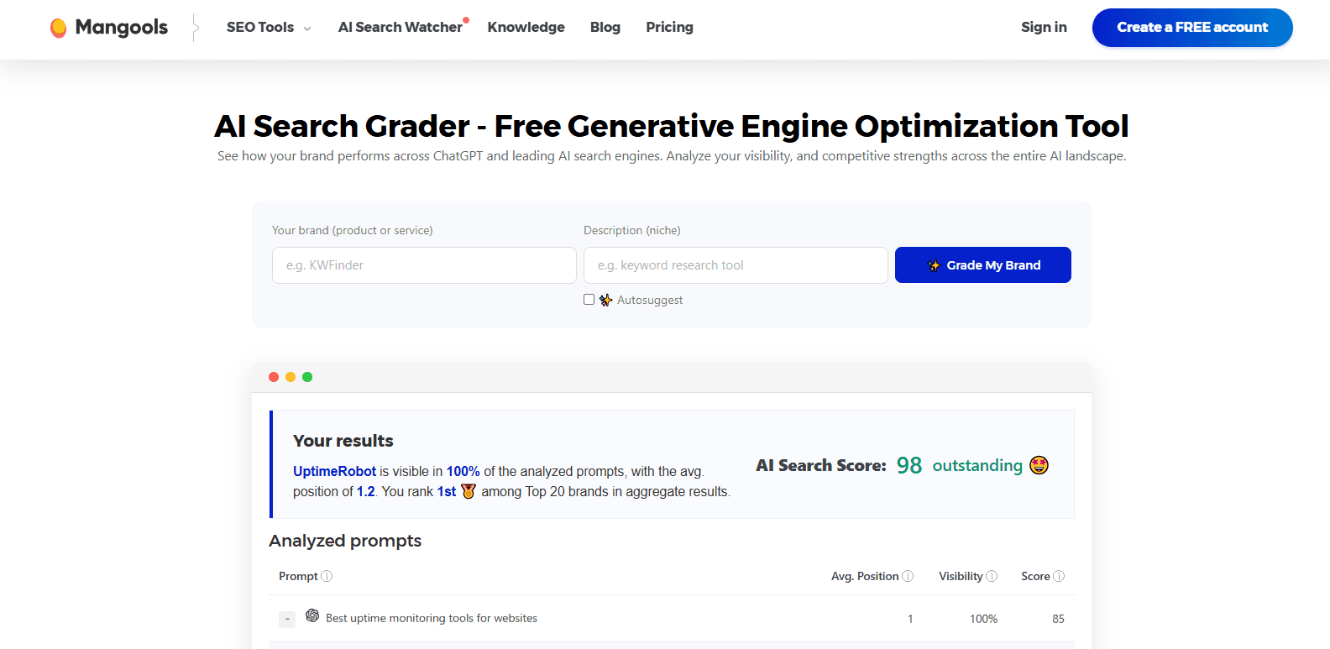Click the green dot in the mock window
This screenshot has width=1330, height=649.
[x=307, y=377]
